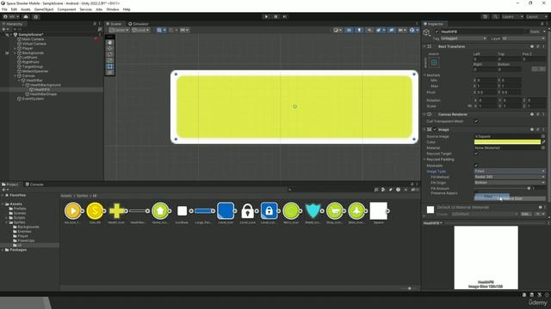551x309 pixels.
Task: Open the Image Color yellow swatch
Action: pos(507,142)
